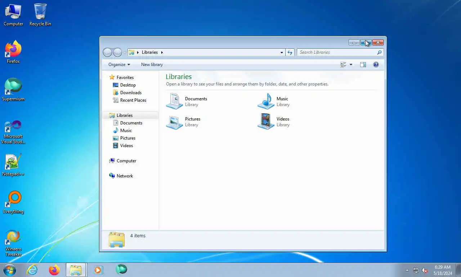Show hidden tray icons arrow

click(x=407, y=270)
